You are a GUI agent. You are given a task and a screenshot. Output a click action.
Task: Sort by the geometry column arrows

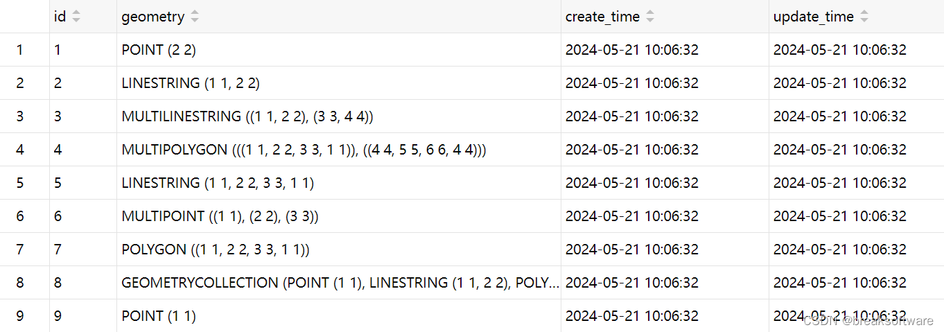[195, 17]
